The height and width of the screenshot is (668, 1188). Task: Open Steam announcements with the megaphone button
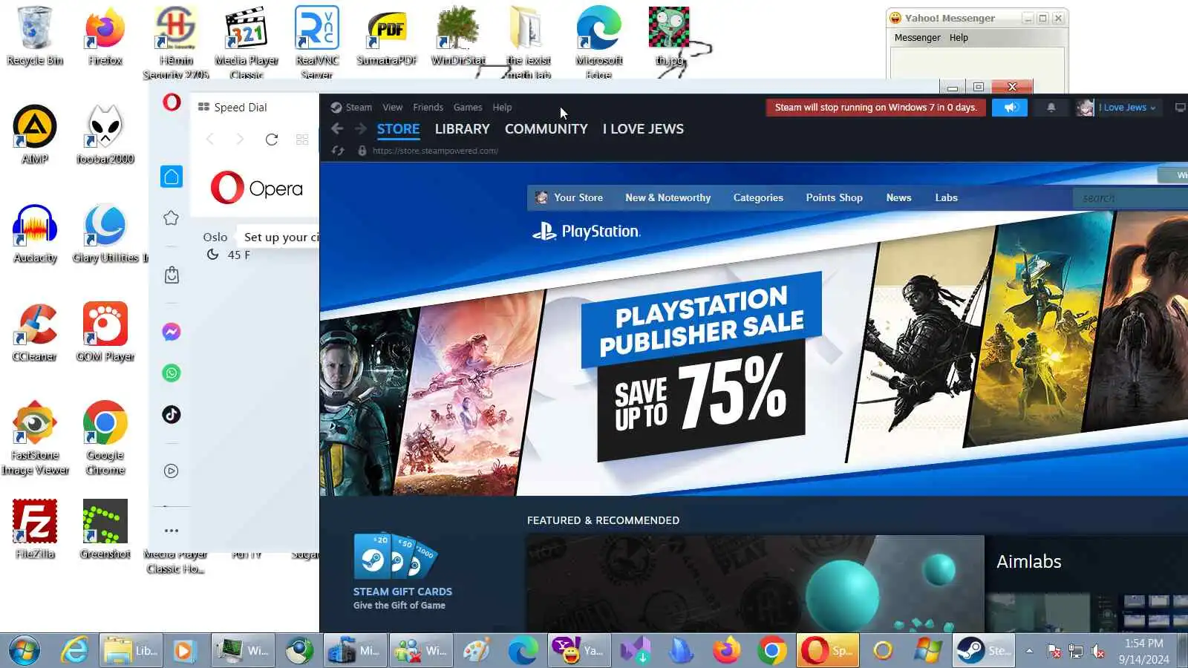(1010, 108)
